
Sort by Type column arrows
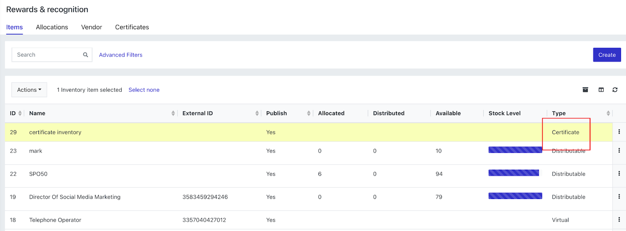tap(608, 113)
